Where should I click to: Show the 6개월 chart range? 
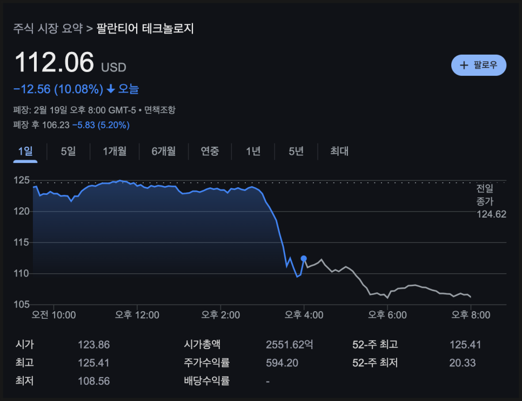pos(163,152)
